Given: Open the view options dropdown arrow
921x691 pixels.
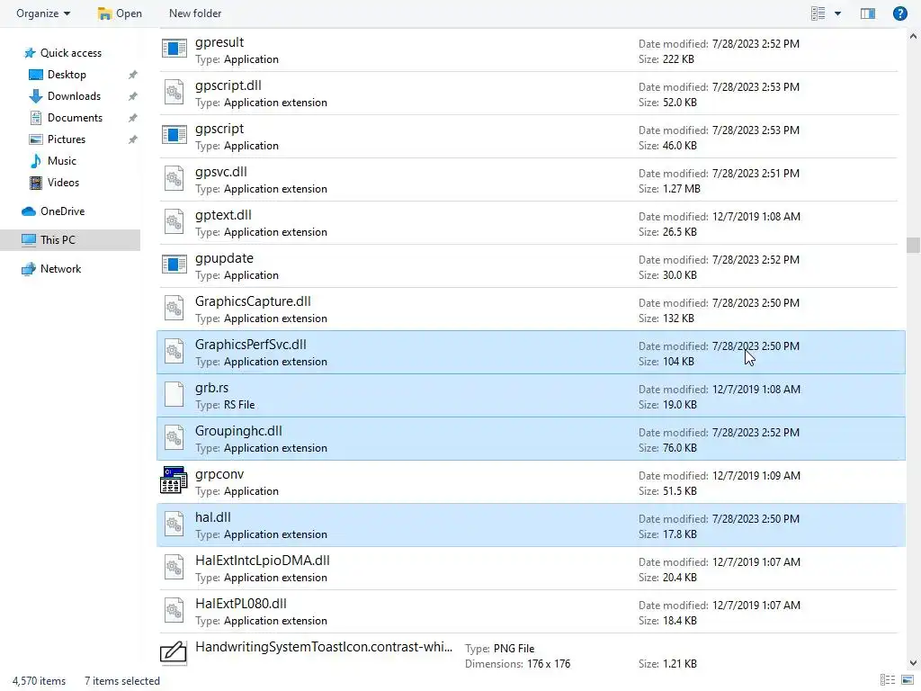Looking at the screenshot, I should (x=838, y=13).
